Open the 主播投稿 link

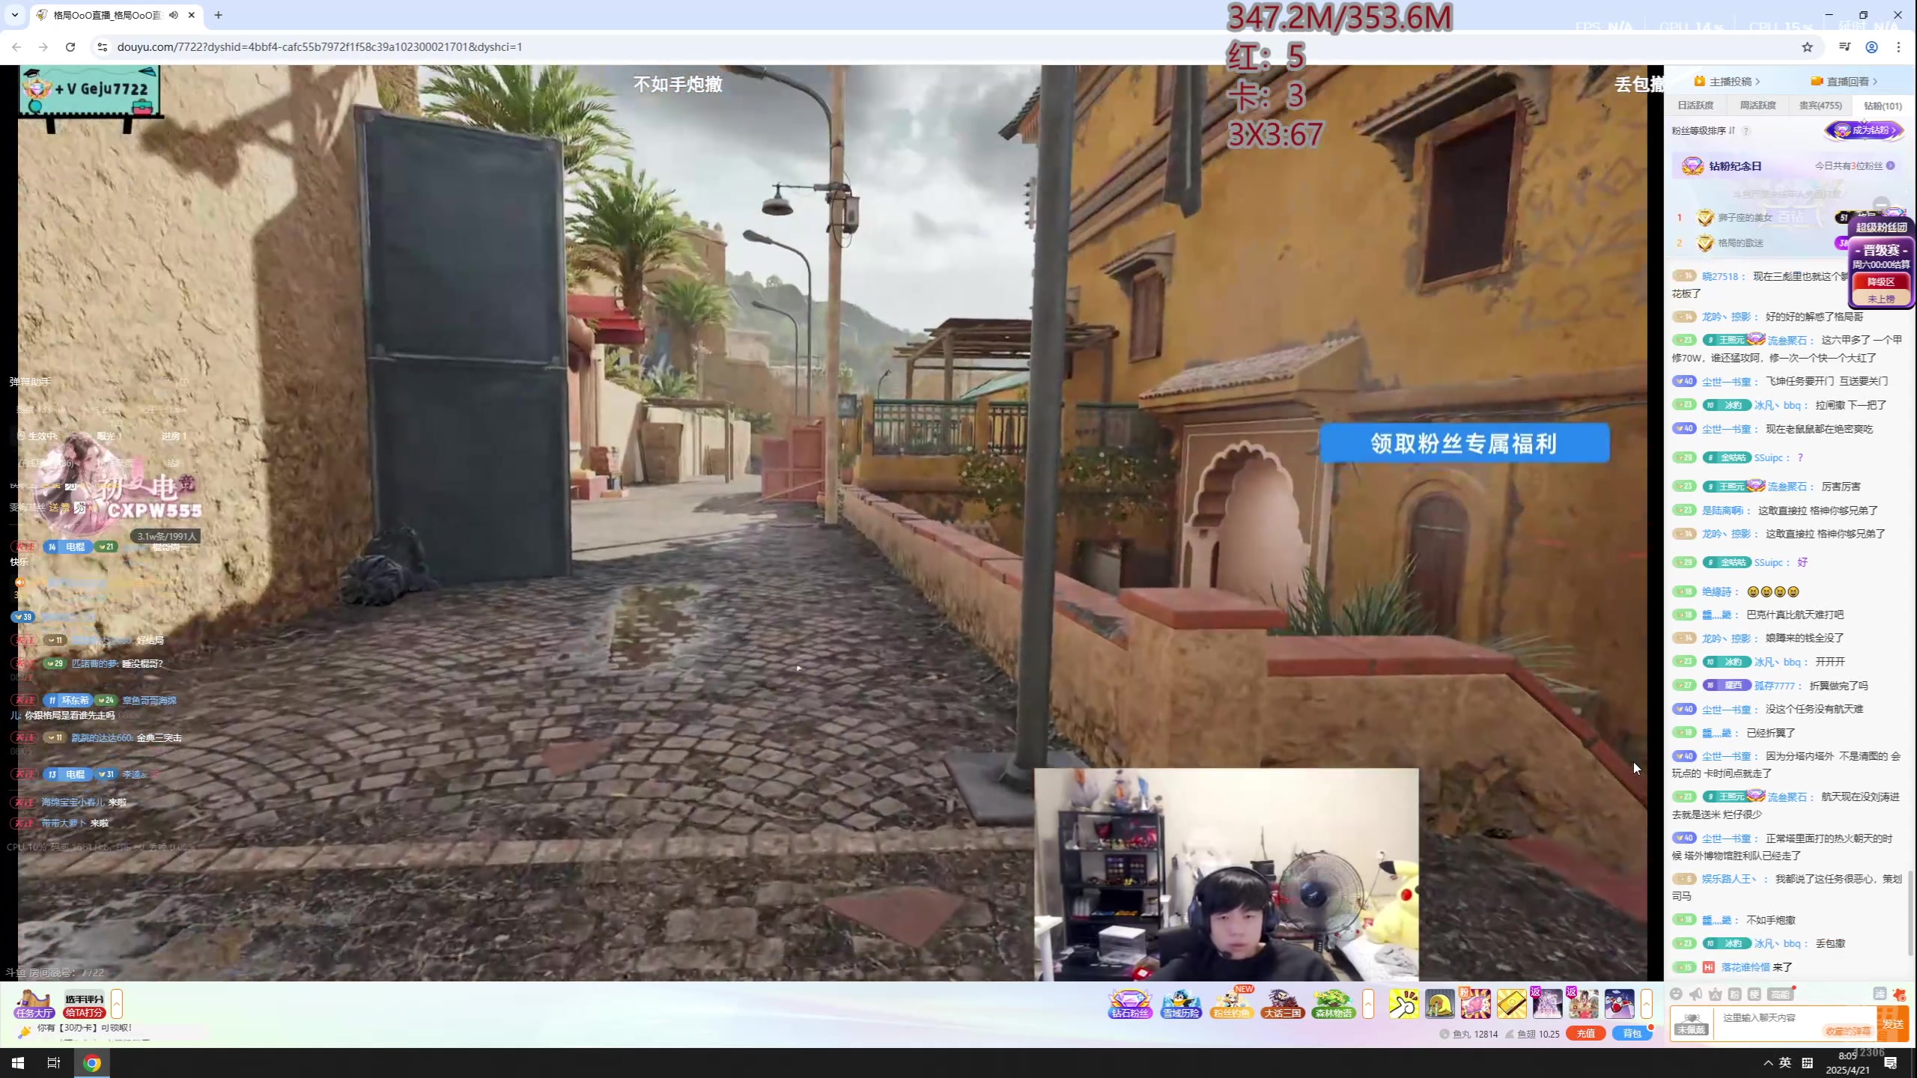click(1729, 81)
